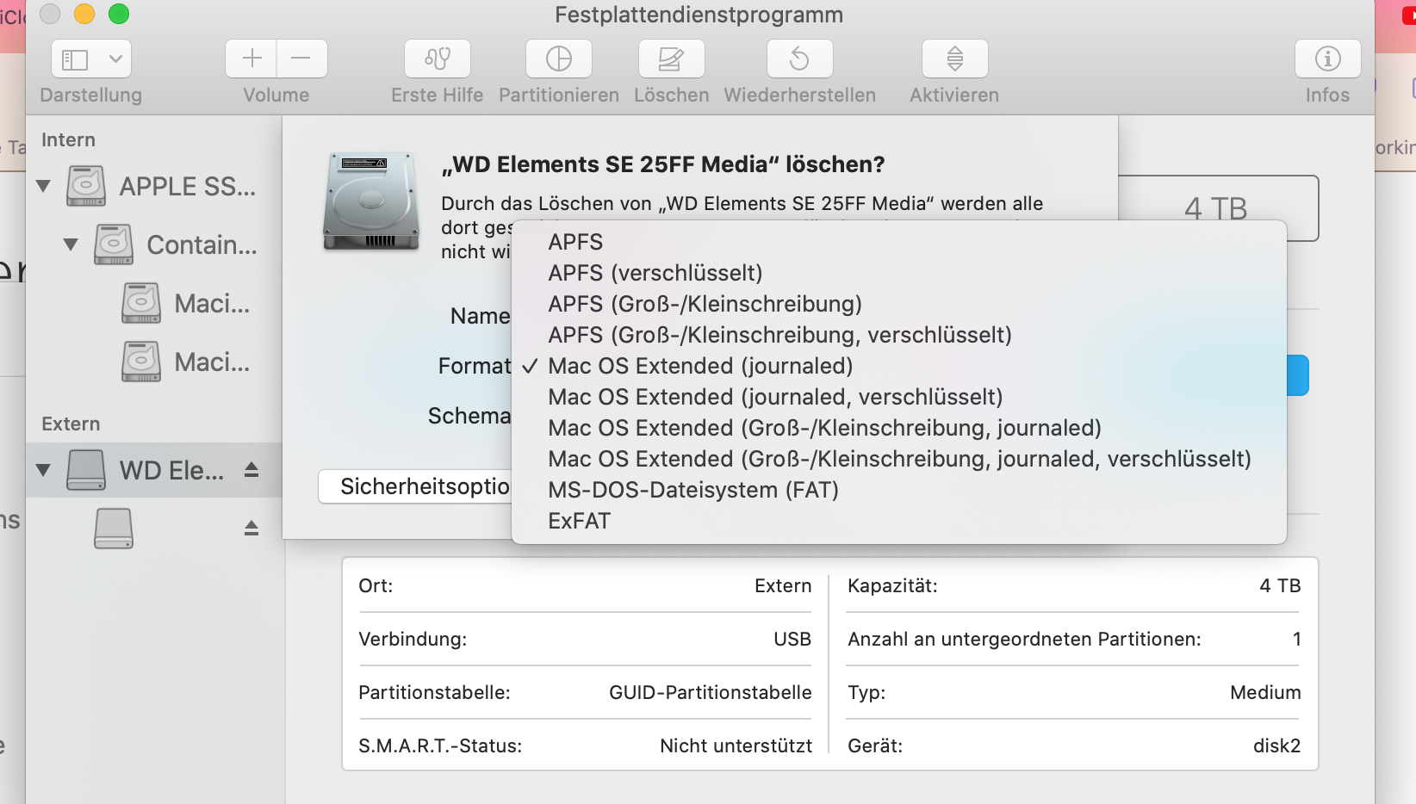
Task: Remove a volume with the minus button
Action: click(x=301, y=59)
